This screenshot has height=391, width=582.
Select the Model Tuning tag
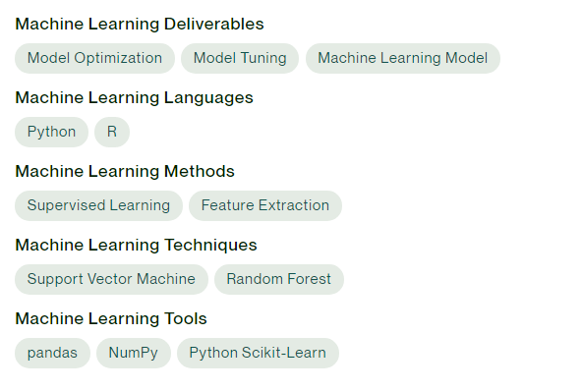[240, 58]
